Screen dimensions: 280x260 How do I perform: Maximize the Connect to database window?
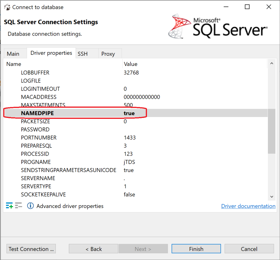click(247, 7)
